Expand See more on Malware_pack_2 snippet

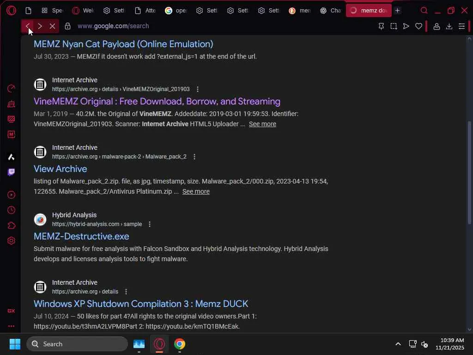tap(196, 191)
